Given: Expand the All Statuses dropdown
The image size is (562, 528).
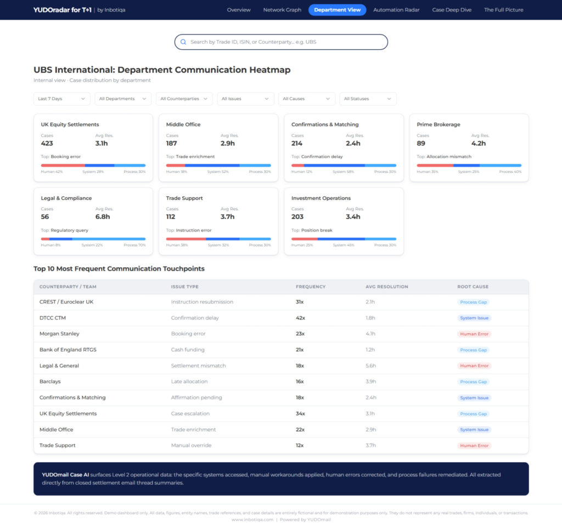Looking at the screenshot, I should pos(368,99).
